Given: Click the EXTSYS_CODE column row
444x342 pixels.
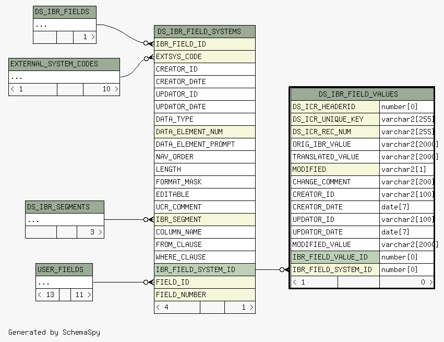Looking at the screenshot, I should click(x=205, y=57).
